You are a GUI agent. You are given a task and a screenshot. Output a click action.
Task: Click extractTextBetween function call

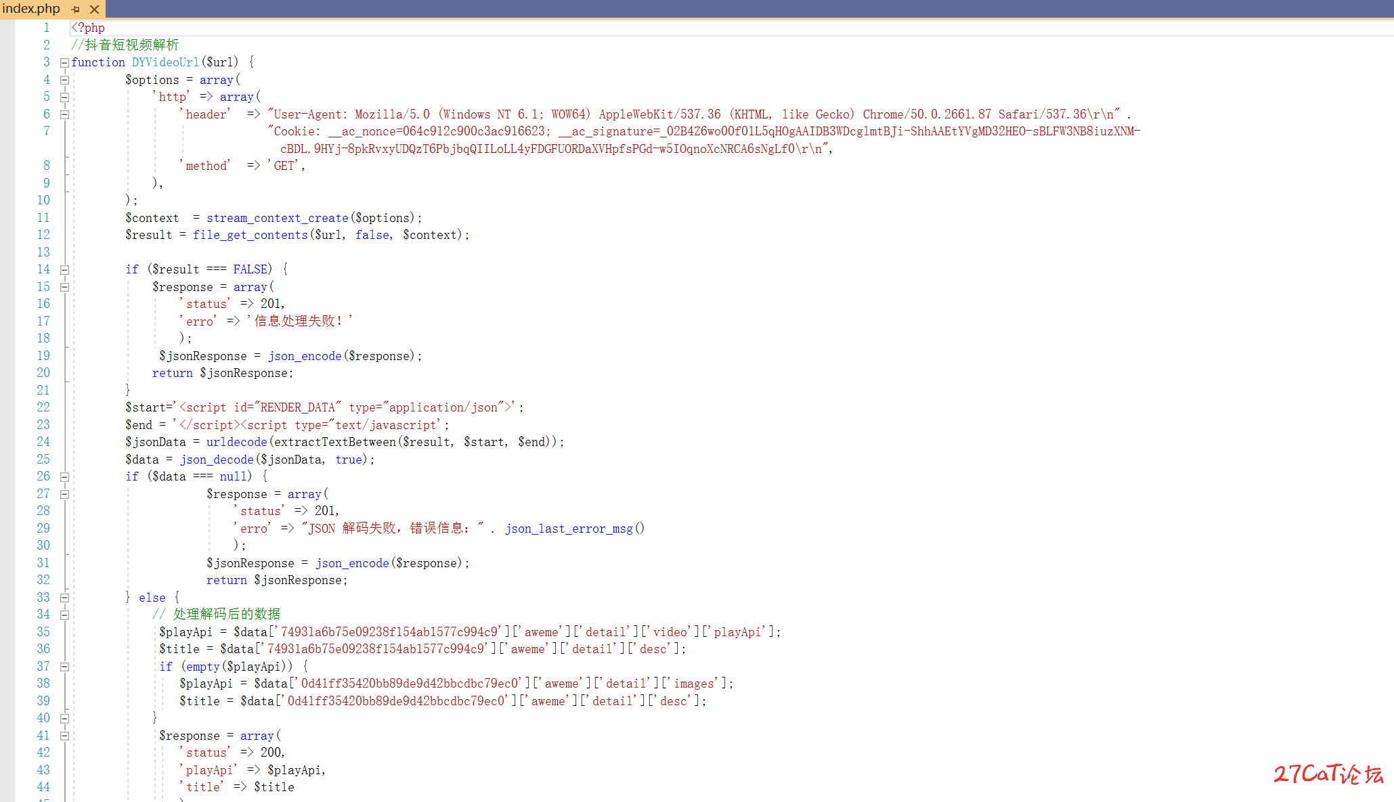tap(335, 442)
